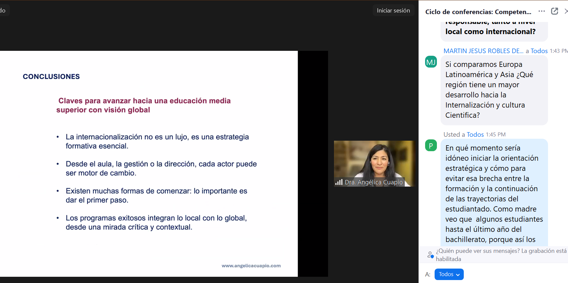568x283 pixels.
Task: Select Dra. Angélica Cuapio video thumbnail
Action: pyautogui.click(x=374, y=163)
